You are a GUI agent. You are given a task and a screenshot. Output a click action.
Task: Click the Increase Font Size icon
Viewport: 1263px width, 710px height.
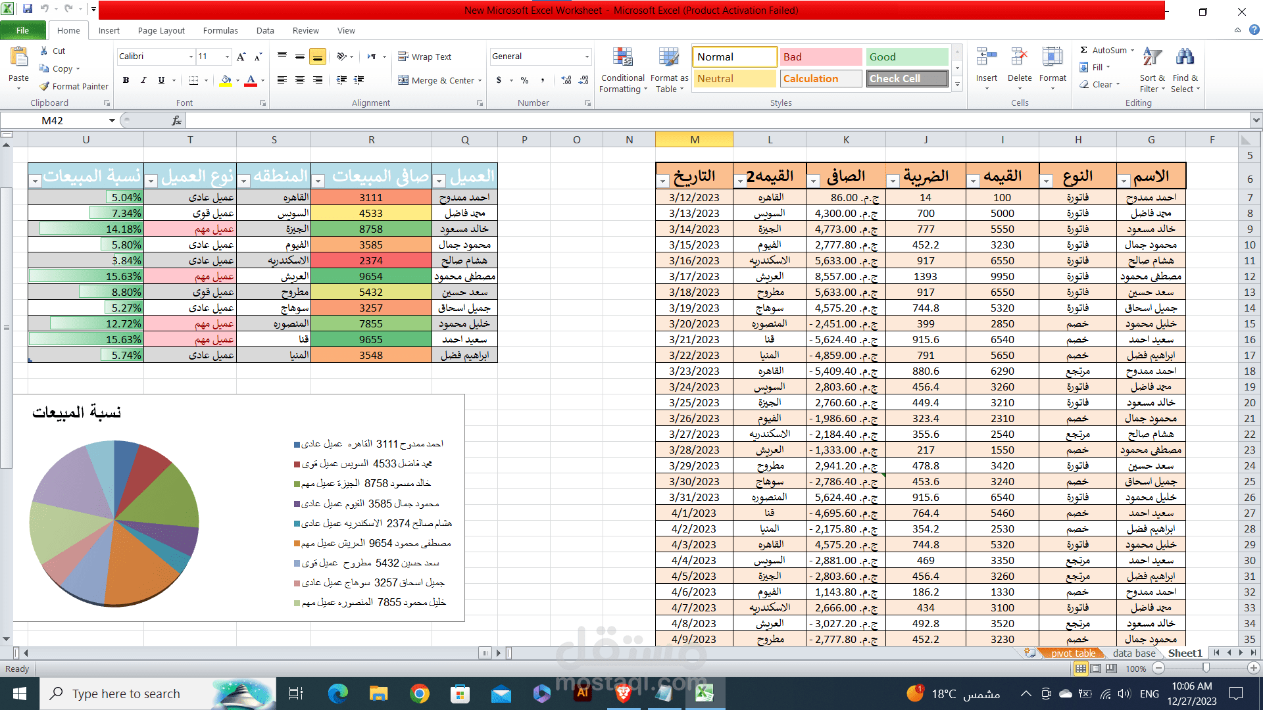click(x=241, y=57)
